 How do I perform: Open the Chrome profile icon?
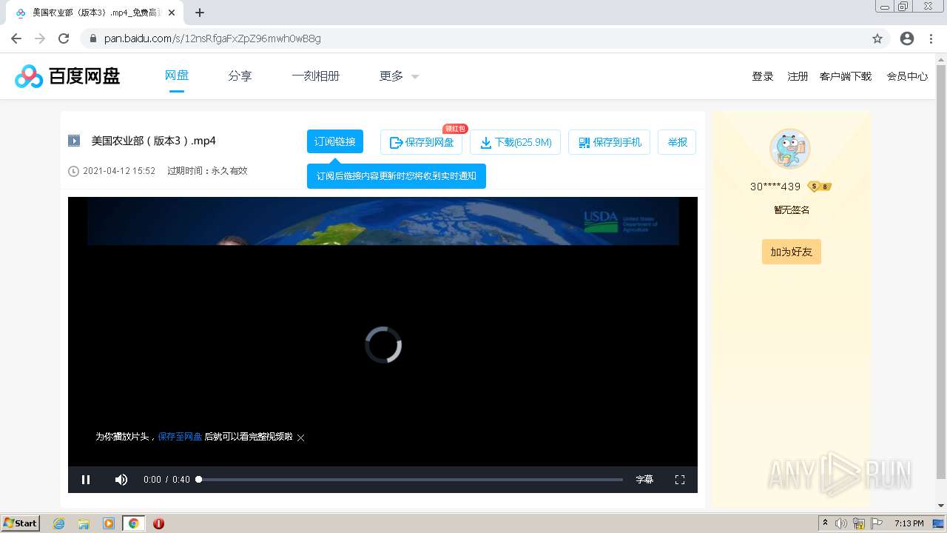click(907, 38)
